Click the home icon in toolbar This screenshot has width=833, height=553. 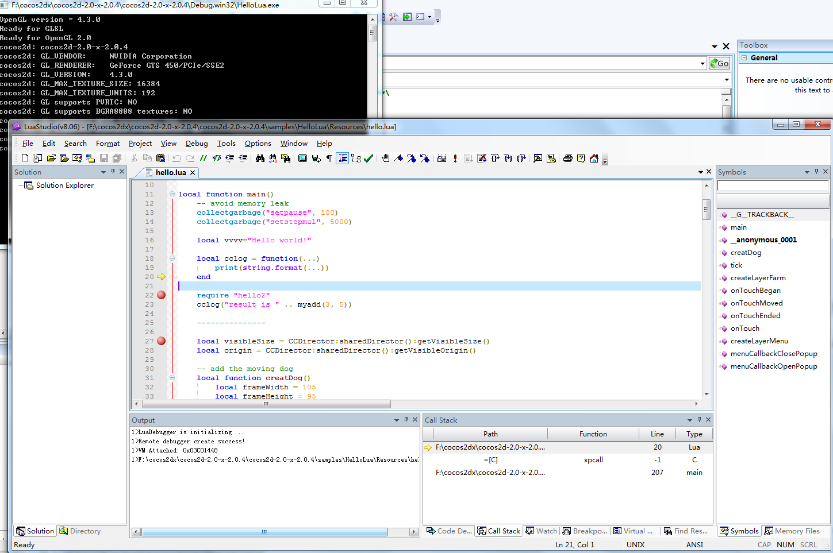click(594, 158)
